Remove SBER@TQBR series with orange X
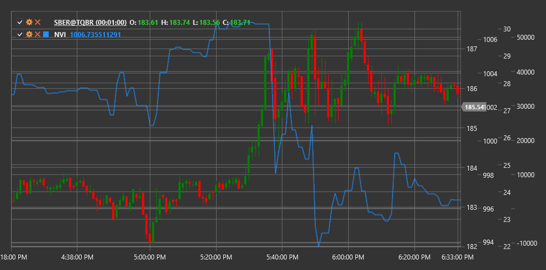The width and height of the screenshot is (546, 270). (x=38, y=23)
